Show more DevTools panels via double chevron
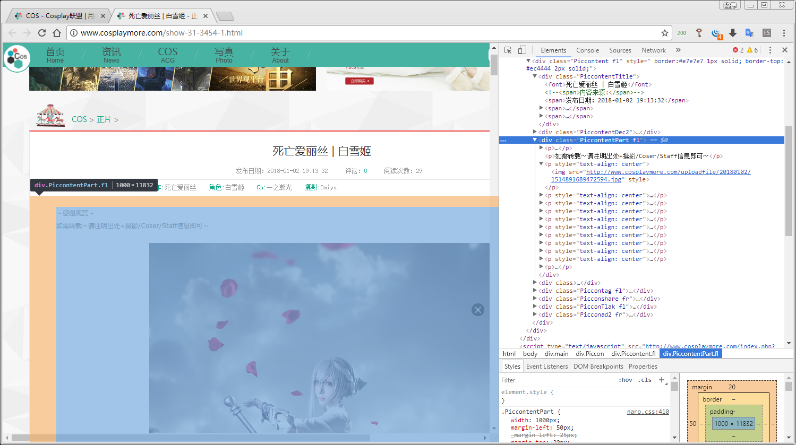The width and height of the screenshot is (796, 445). point(678,50)
